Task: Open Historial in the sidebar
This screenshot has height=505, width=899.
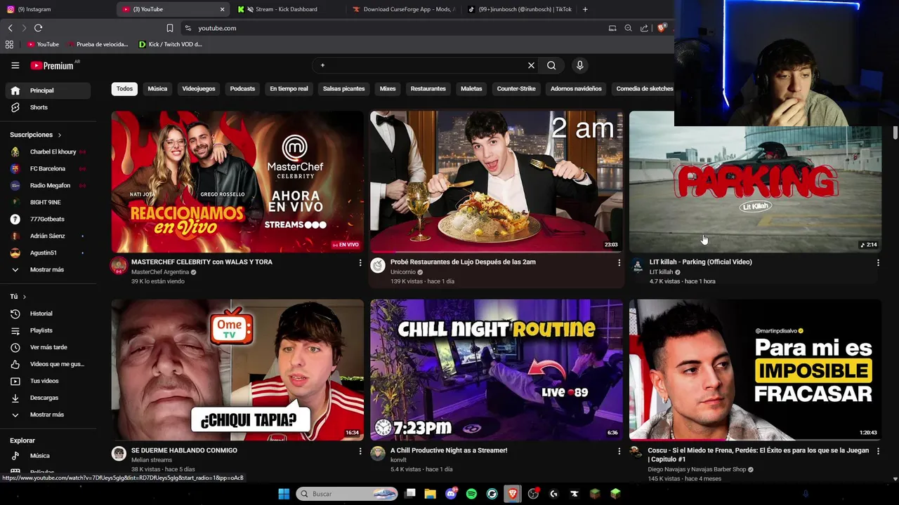Action: click(48, 314)
